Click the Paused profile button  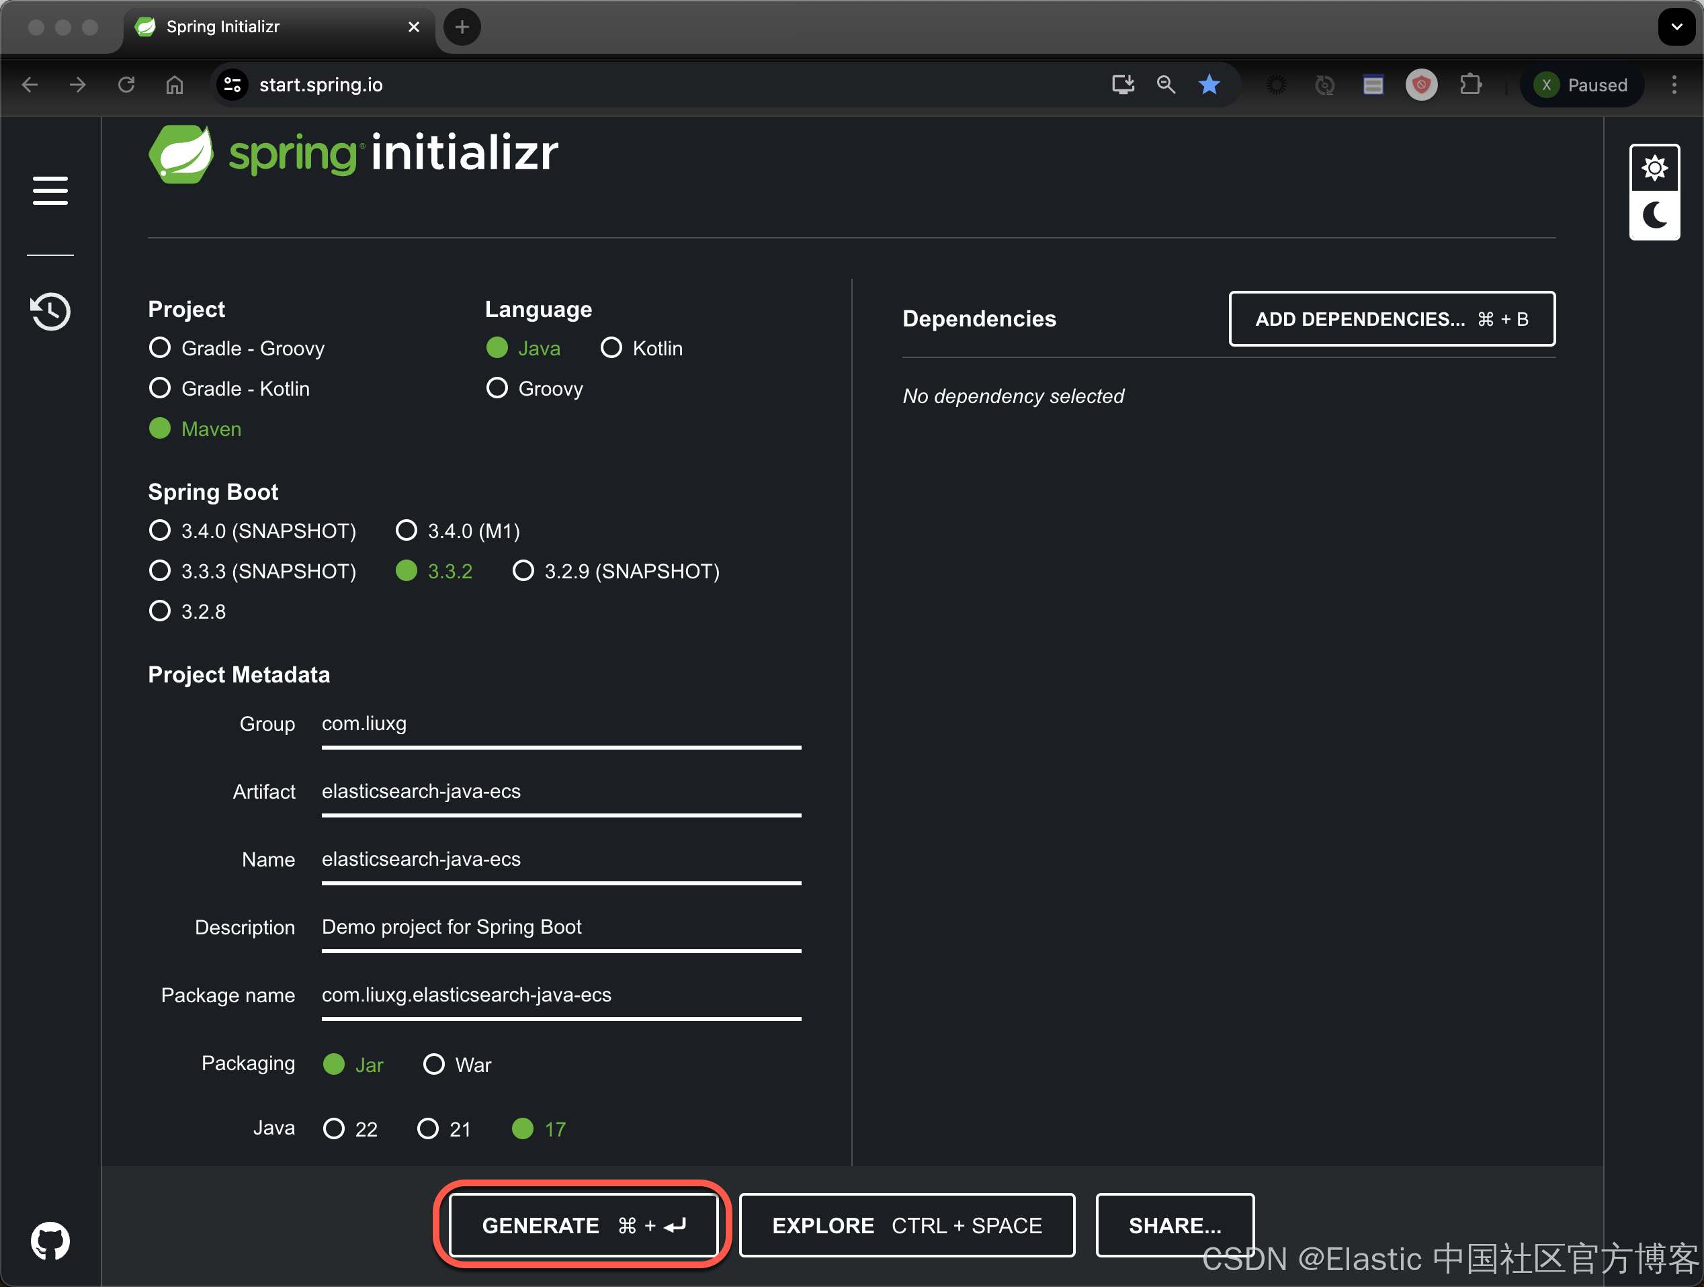click(x=1582, y=85)
